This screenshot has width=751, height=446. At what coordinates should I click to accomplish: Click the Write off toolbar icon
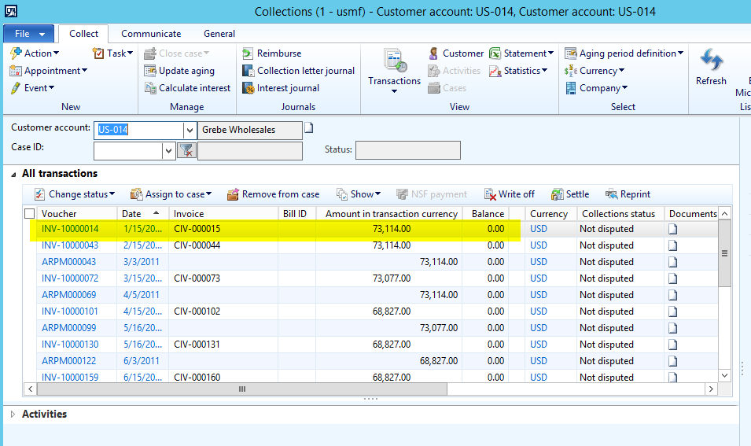click(490, 194)
